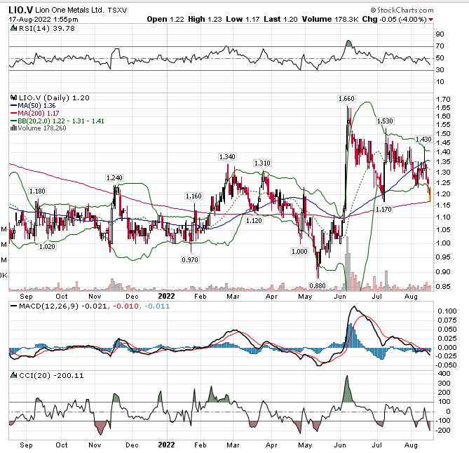Click the MACD blue histogram value -0.011

[157, 306]
